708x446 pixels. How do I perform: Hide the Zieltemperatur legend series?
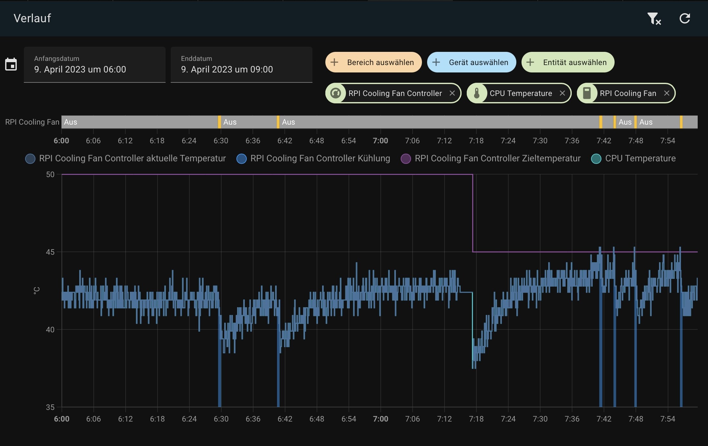[x=491, y=158]
